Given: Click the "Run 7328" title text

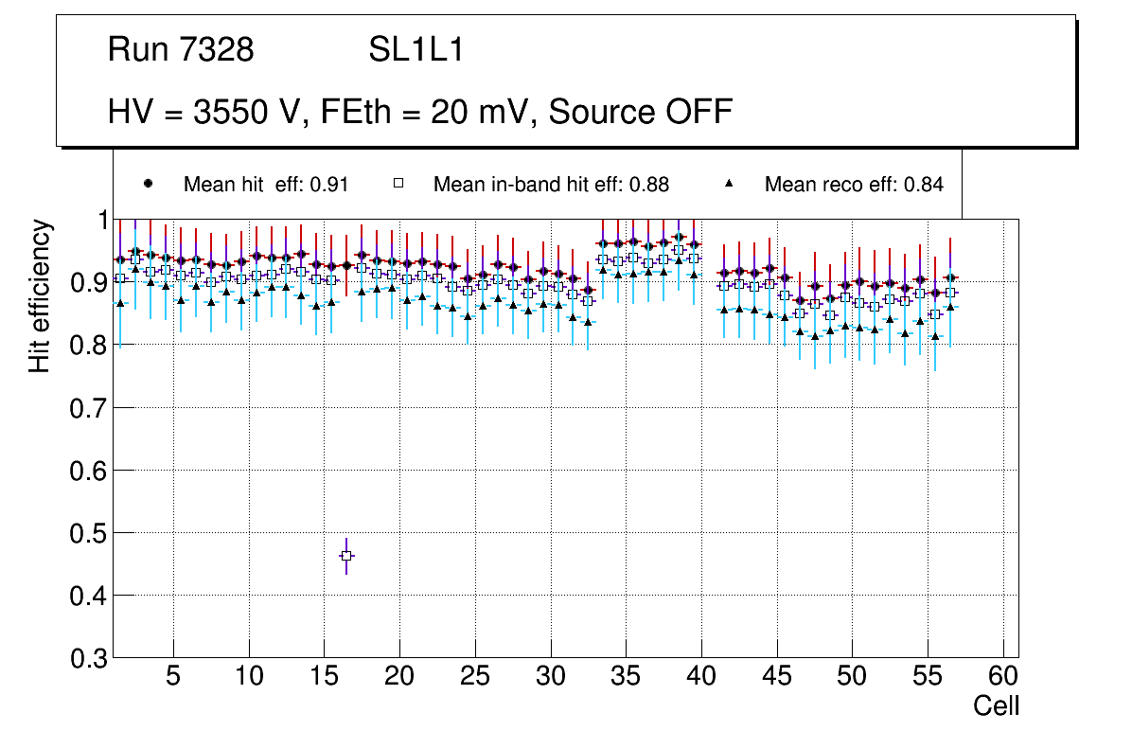Looking at the screenshot, I should [x=181, y=50].
